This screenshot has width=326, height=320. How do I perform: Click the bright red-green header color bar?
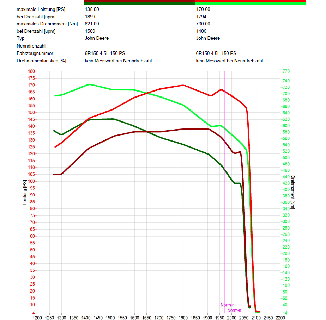250,2
